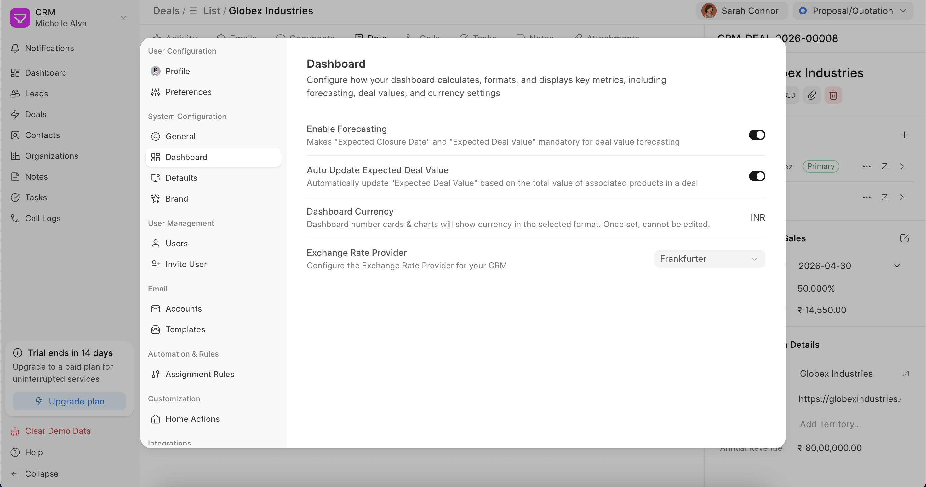The height and width of the screenshot is (487, 926).
Task: Open the Exchange Rate Provider Frankfurter dropdown
Action: click(x=709, y=259)
